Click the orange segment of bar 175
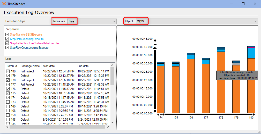The image size is (261, 134). tap(176, 90)
